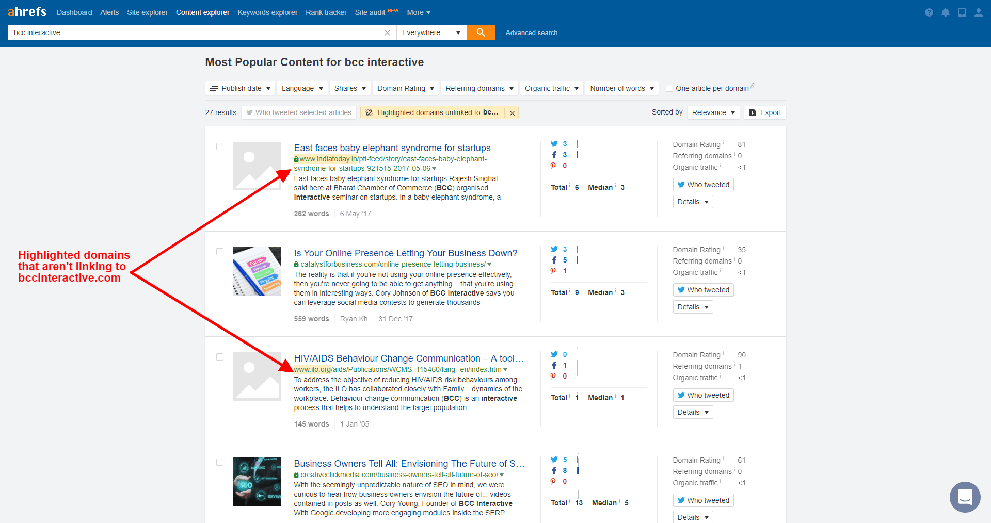This screenshot has height=523, width=991.
Task: Expand Details for HIV/AIDS article
Action: pyautogui.click(x=693, y=412)
